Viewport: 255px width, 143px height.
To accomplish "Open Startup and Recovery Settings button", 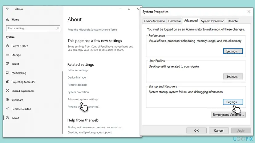I will (233, 102).
